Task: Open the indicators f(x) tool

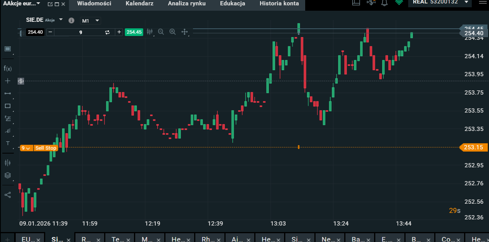Action: click(8, 69)
